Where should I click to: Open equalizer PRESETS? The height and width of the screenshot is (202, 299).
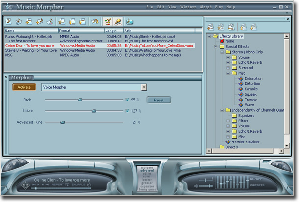[257, 185]
